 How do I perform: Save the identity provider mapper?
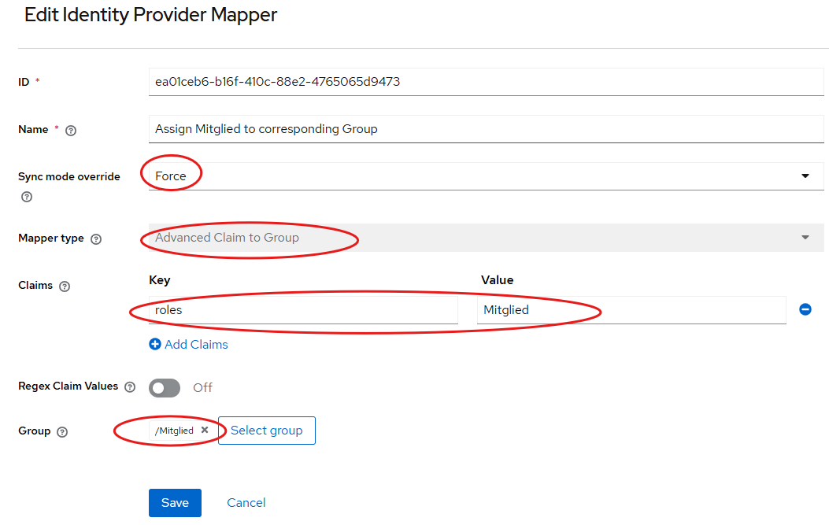pos(175,503)
